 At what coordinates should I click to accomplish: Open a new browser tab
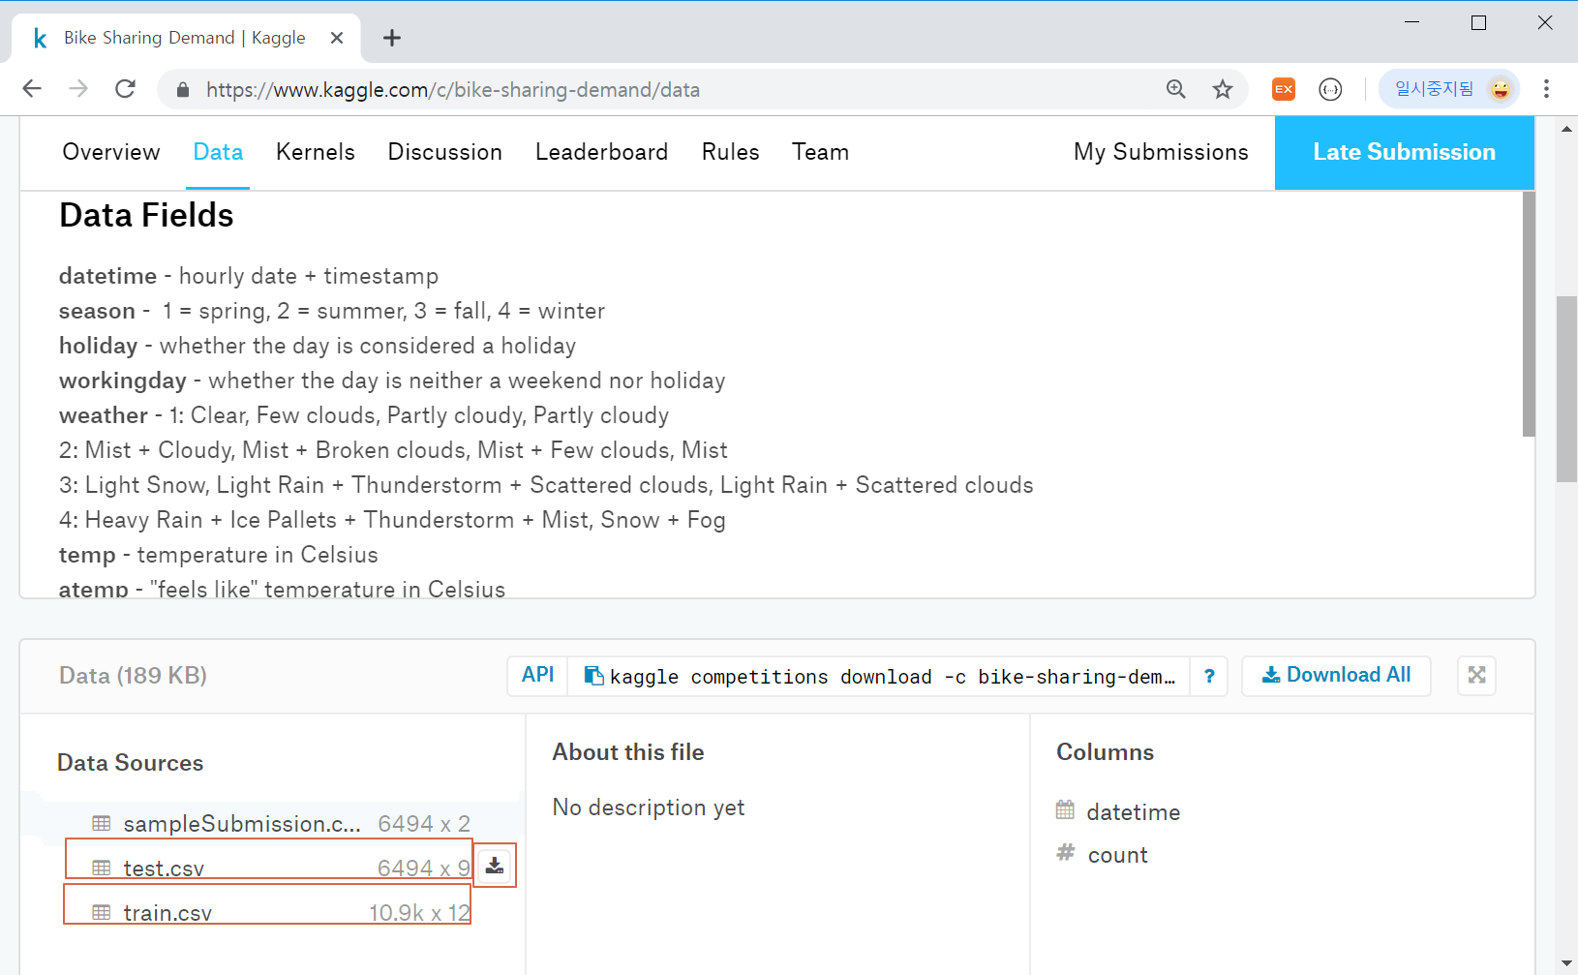coord(391,38)
